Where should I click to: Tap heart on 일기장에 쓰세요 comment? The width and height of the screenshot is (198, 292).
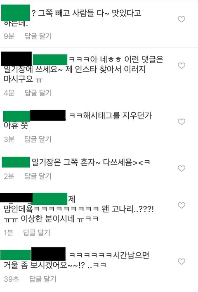pos(181,66)
